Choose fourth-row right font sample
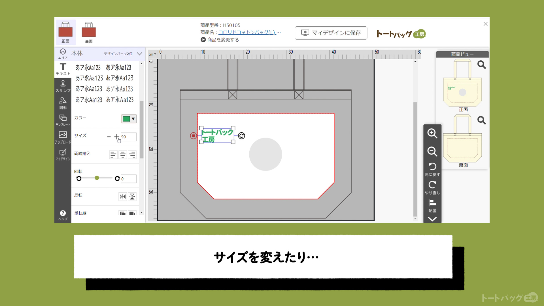Screen dimensions: 544x306 pos(120,100)
